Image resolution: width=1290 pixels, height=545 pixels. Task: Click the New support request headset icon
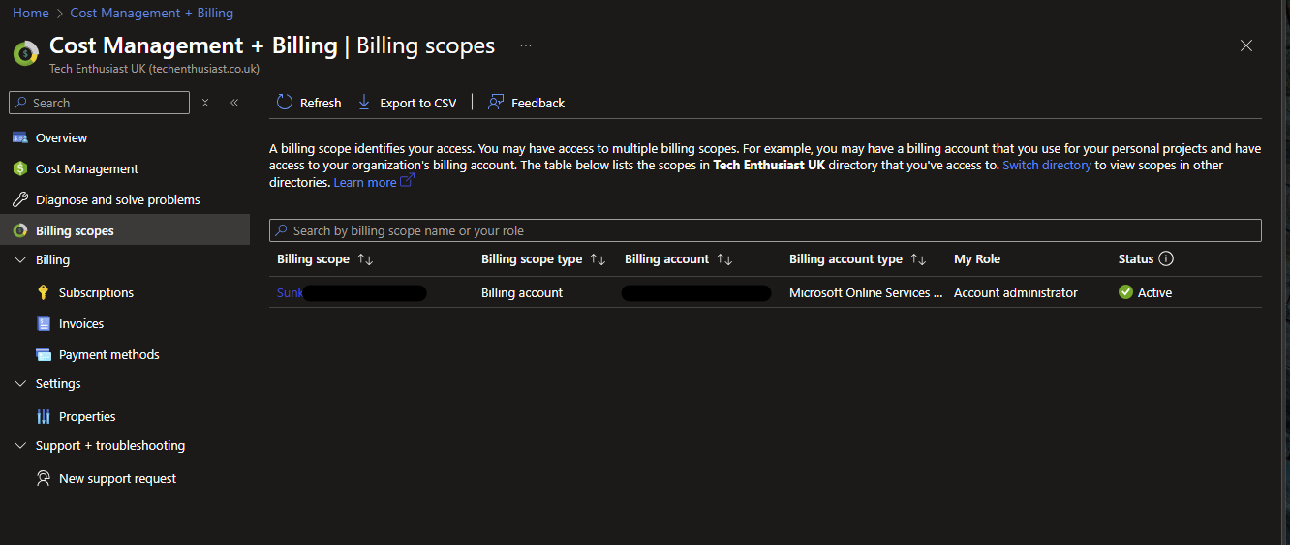pyautogui.click(x=43, y=478)
